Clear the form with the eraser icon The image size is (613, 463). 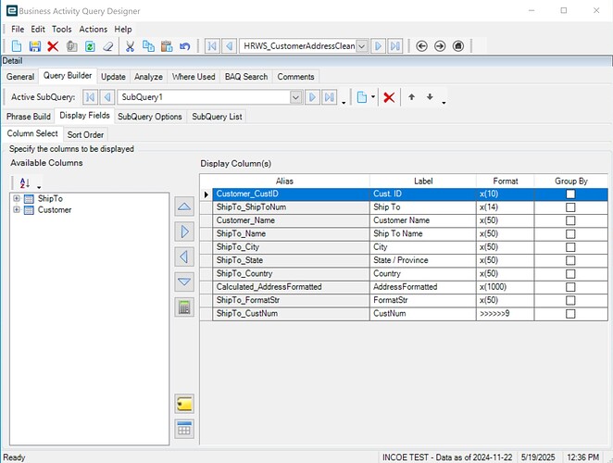click(x=108, y=46)
